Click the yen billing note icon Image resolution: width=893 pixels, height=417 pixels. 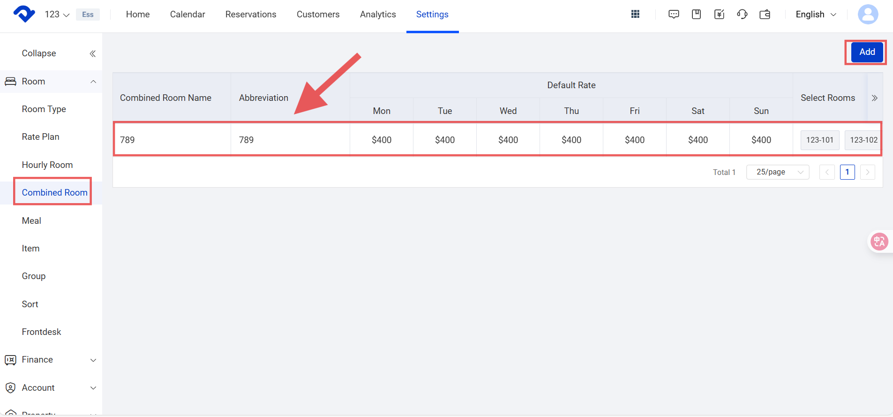(719, 14)
